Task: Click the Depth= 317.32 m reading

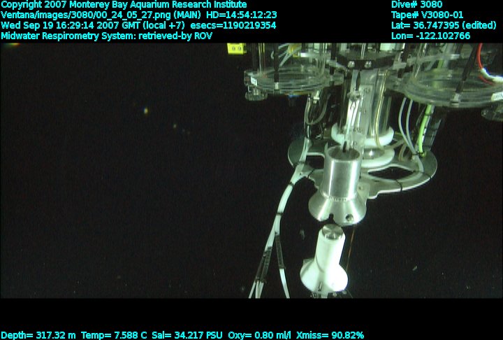Action: click(x=38, y=335)
